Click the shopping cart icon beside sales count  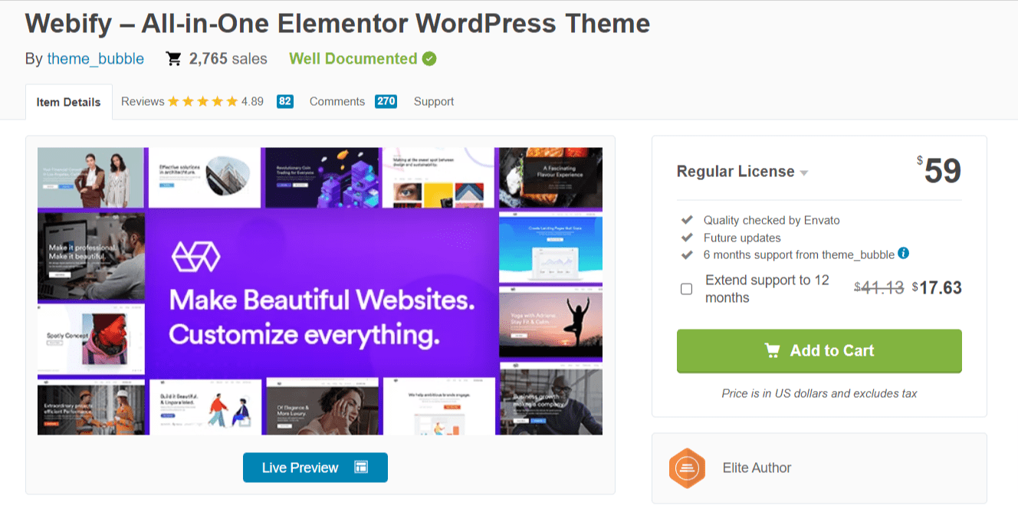(175, 58)
